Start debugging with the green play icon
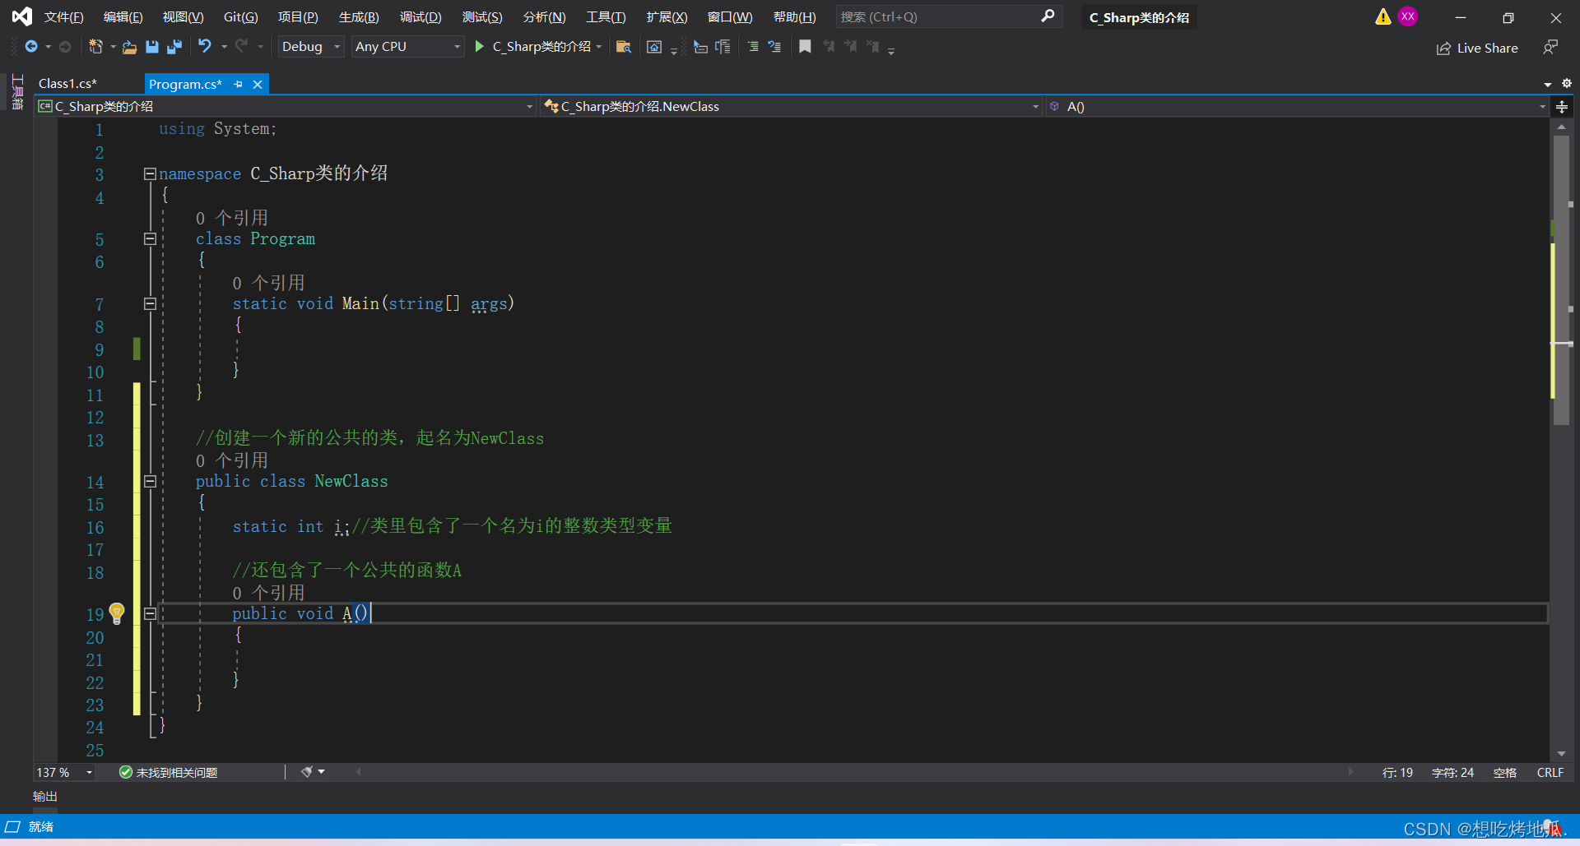Viewport: 1580px width, 846px height. (479, 47)
